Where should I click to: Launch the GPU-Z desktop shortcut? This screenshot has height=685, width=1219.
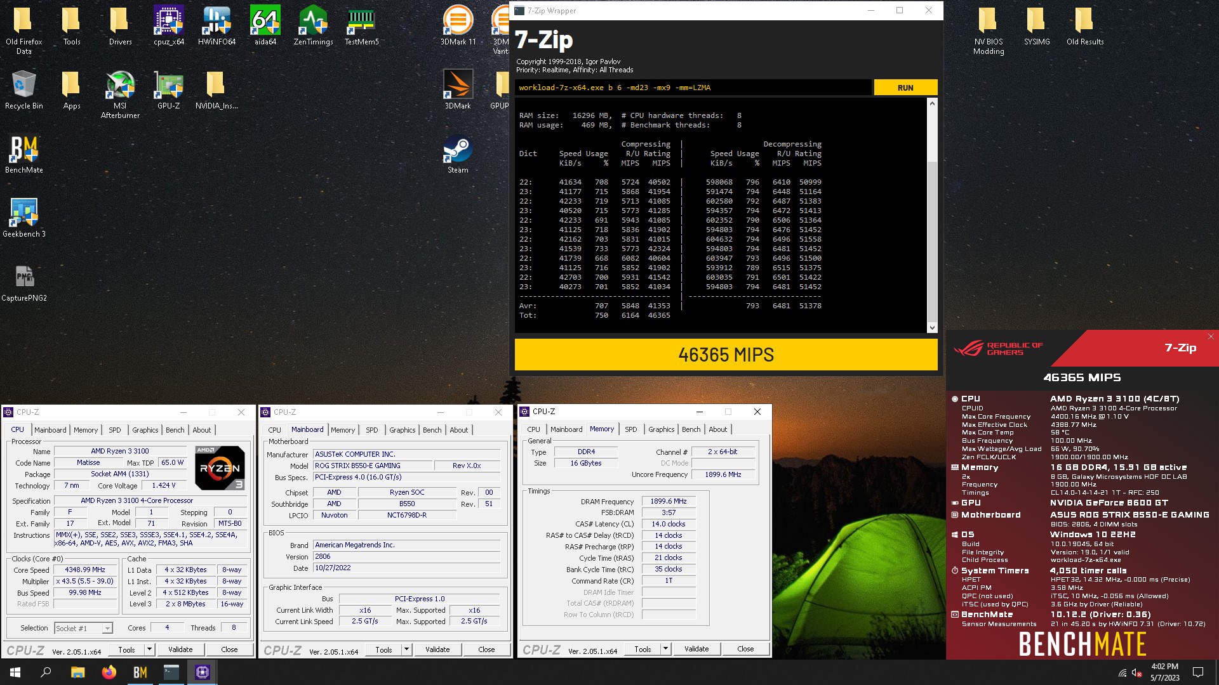click(x=169, y=89)
